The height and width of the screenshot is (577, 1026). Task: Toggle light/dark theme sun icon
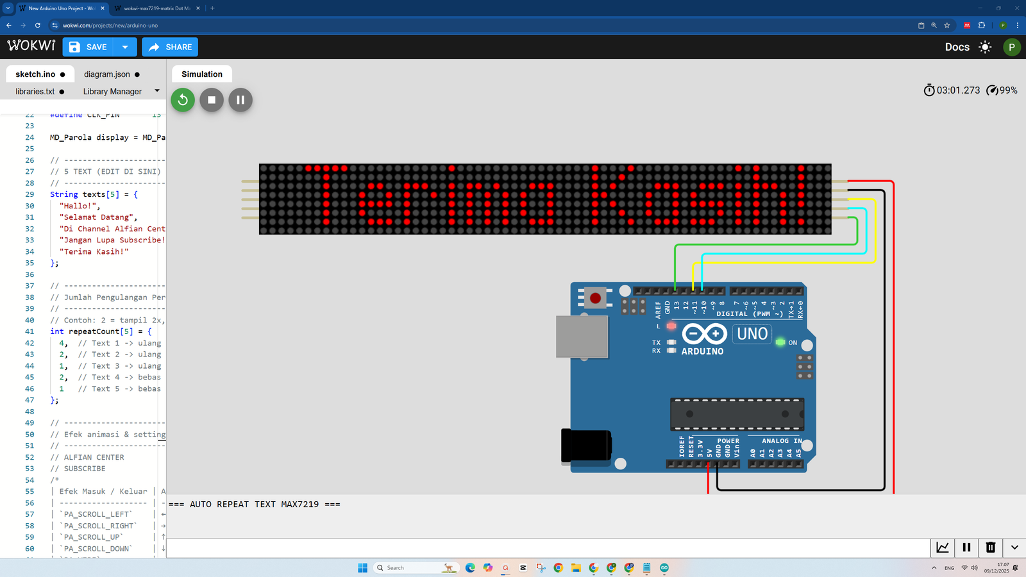985,47
